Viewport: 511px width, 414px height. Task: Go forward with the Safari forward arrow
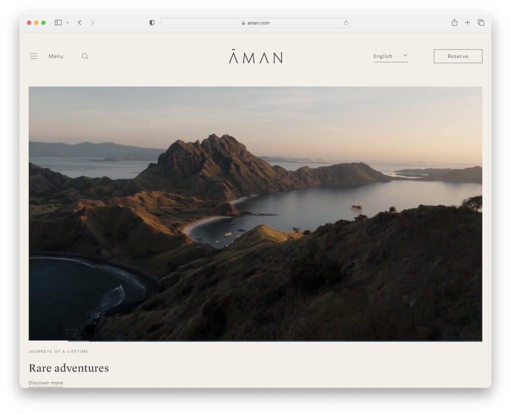click(x=92, y=22)
